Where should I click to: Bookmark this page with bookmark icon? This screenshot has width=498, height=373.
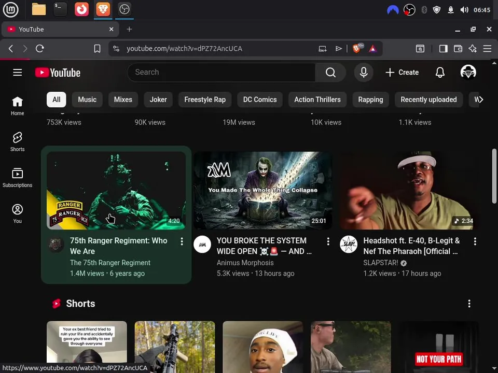coord(97,49)
